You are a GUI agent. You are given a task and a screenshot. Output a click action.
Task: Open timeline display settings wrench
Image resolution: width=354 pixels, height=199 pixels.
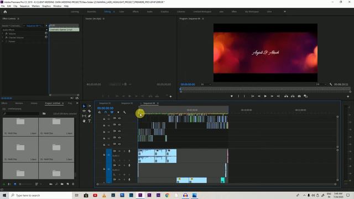click(124, 112)
